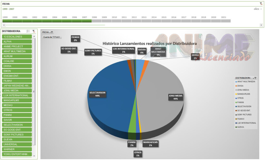Image resolution: width=267 pixels, height=161 pixels.
Task: Click the Cuenta de TITULO field button
Action: click(x=52, y=37)
